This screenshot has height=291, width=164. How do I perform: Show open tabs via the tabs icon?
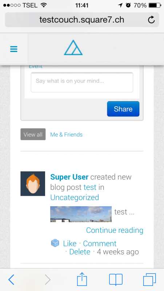click(149, 279)
